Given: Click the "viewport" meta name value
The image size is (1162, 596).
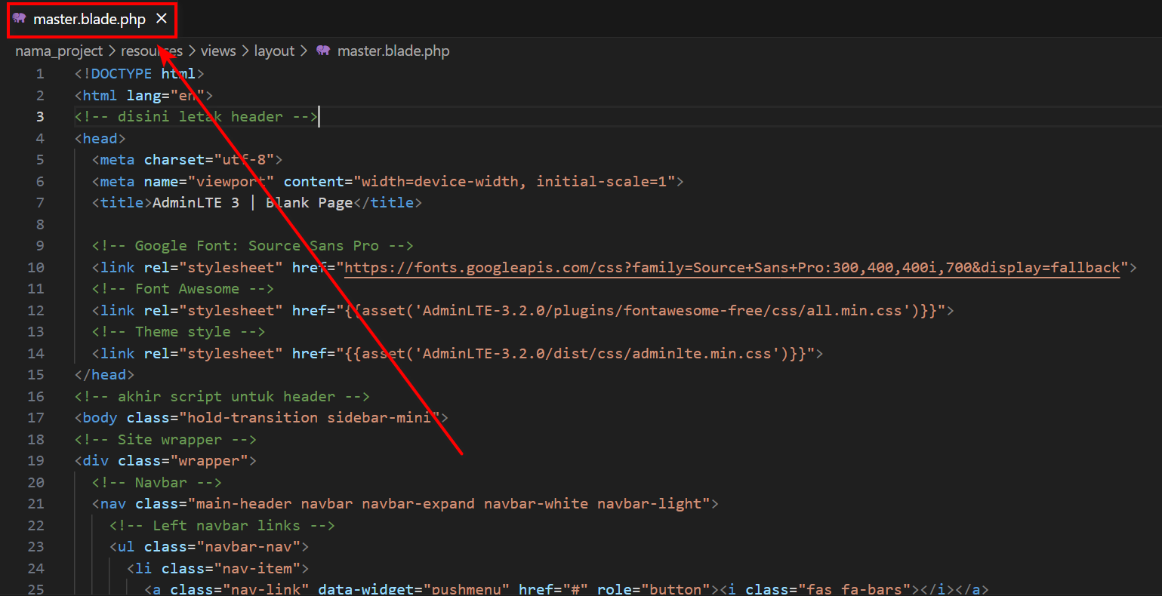Looking at the screenshot, I should [231, 181].
